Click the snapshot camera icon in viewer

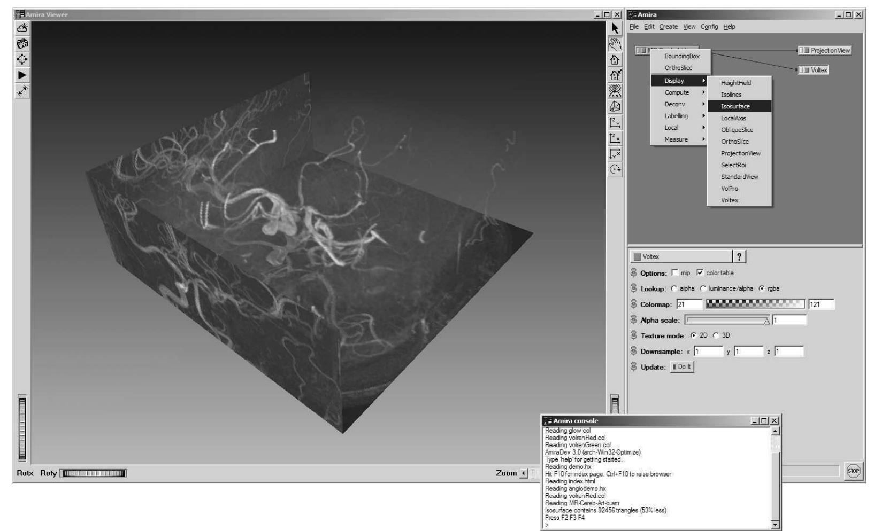22,44
